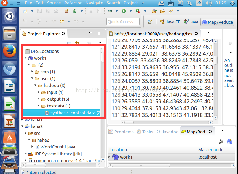Screen dimensions: 238x174
Task: Expand WordCount1.java in the tree
Action: pos(32,146)
